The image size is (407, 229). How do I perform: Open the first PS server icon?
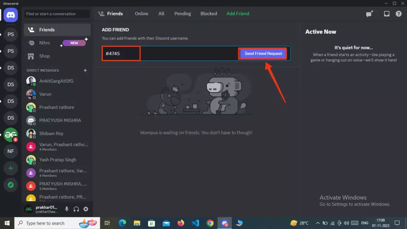point(11,34)
